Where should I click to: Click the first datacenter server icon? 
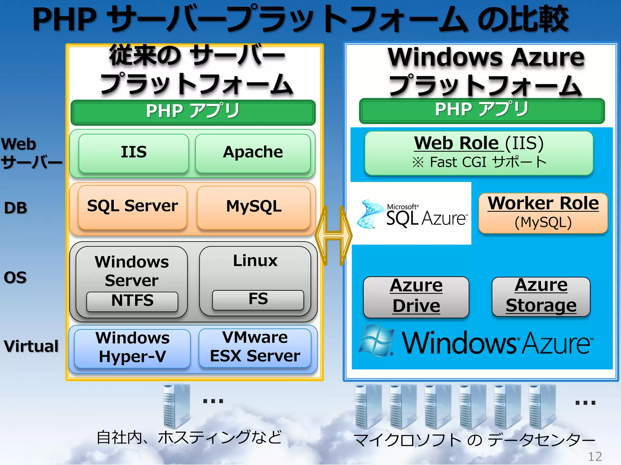click(368, 407)
